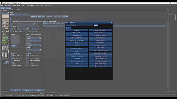177x99 pixels.
Task: Enable Always on top checkbox
Action: tap(12, 65)
